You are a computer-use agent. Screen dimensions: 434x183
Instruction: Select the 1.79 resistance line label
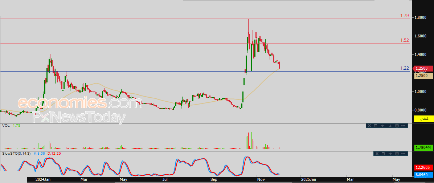(404, 16)
